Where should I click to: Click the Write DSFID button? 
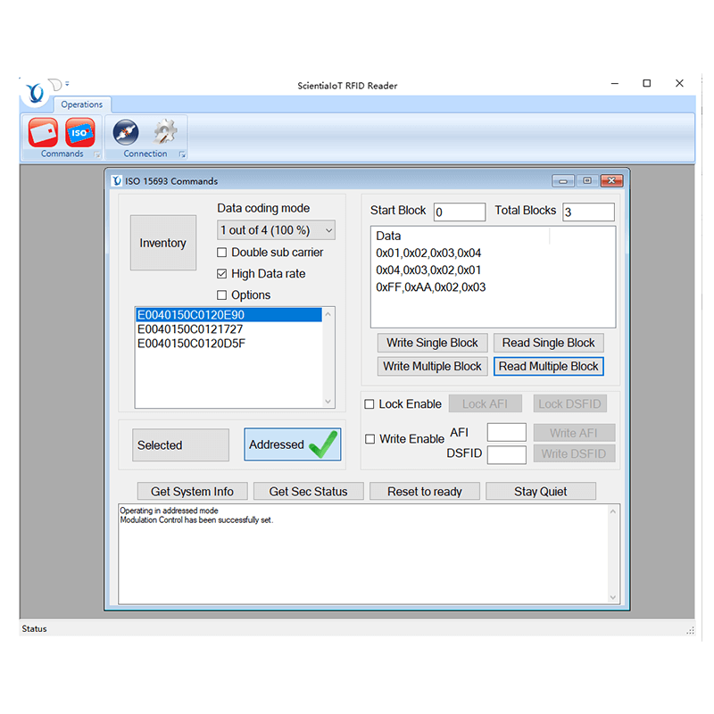574,454
